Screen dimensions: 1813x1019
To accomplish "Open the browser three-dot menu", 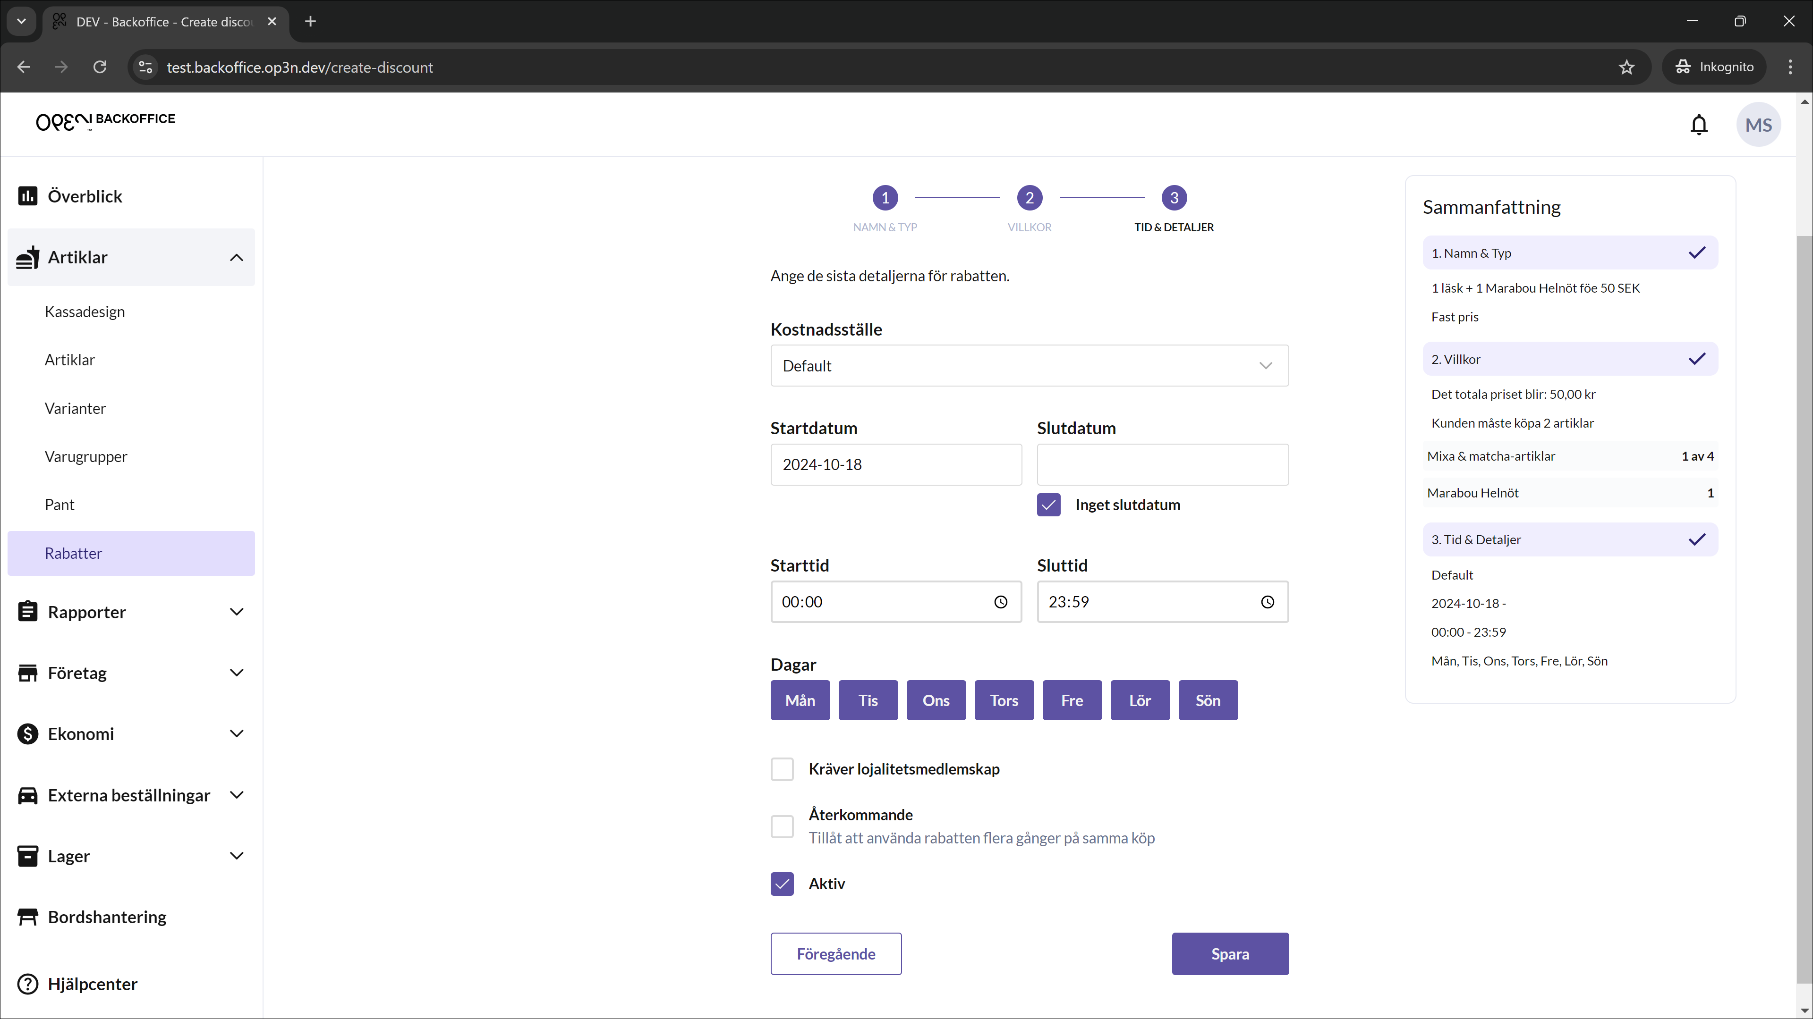I will pos(1790,67).
